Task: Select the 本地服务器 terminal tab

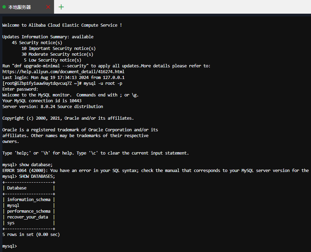Action: pos(27,7)
